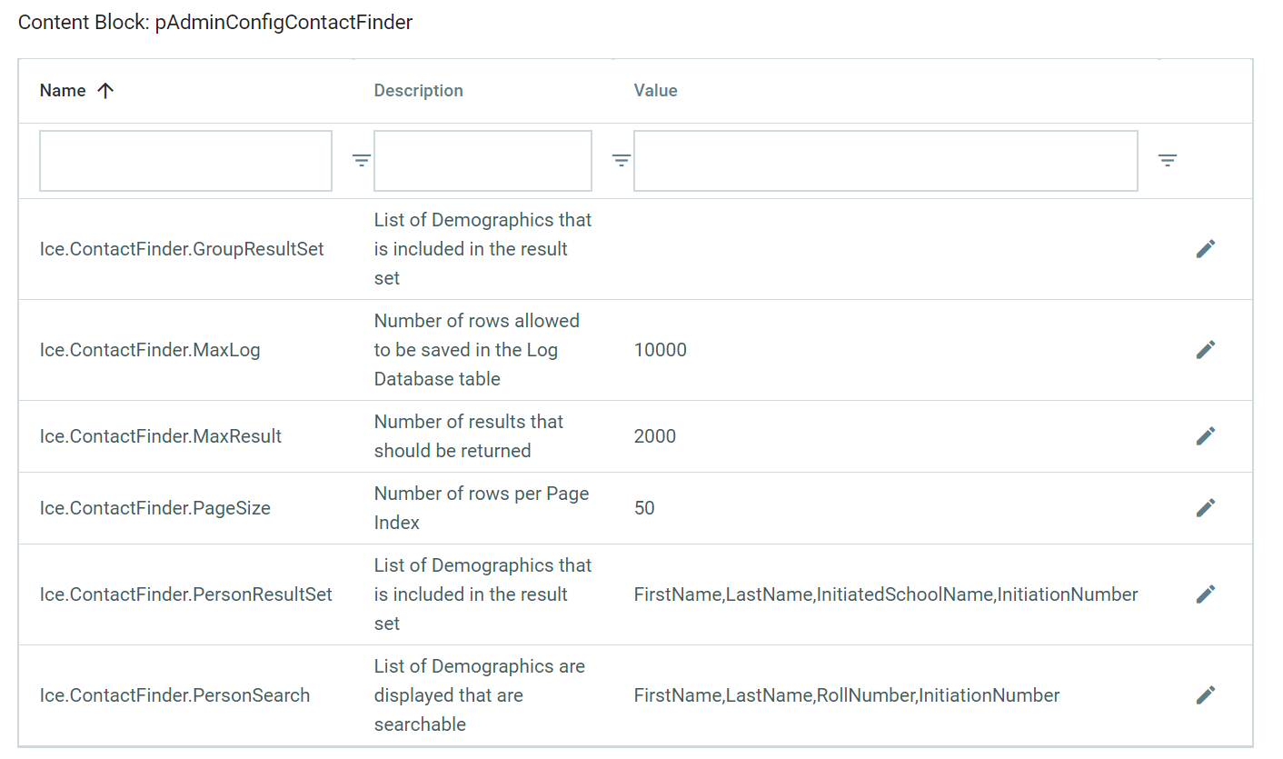Click the value cell showing 10000
This screenshot has height=759, width=1283.
(661, 350)
